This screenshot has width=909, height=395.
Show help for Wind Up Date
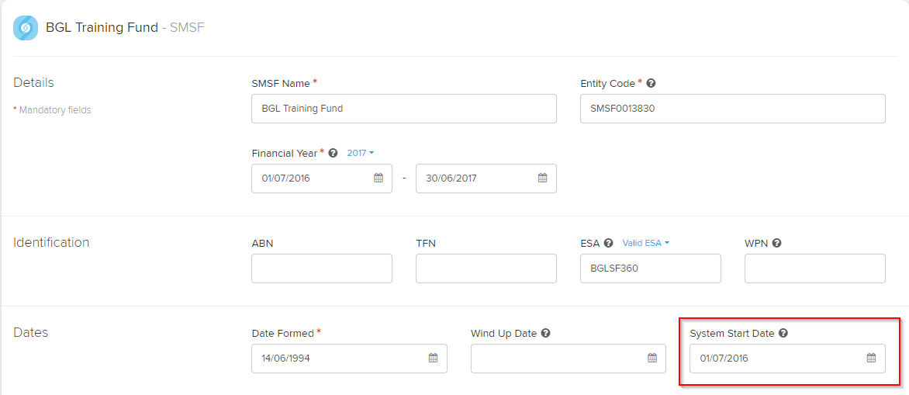pyautogui.click(x=545, y=333)
